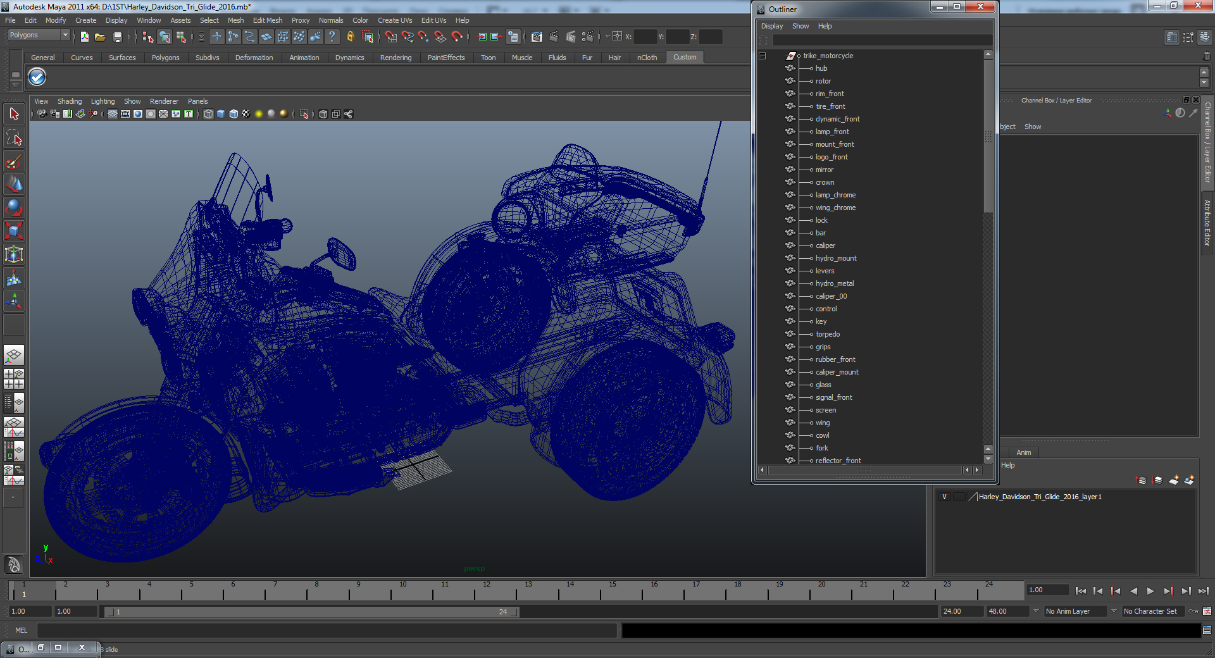Open the viewport Shading menu
Screen dimensions: 1215x658
tap(70, 101)
